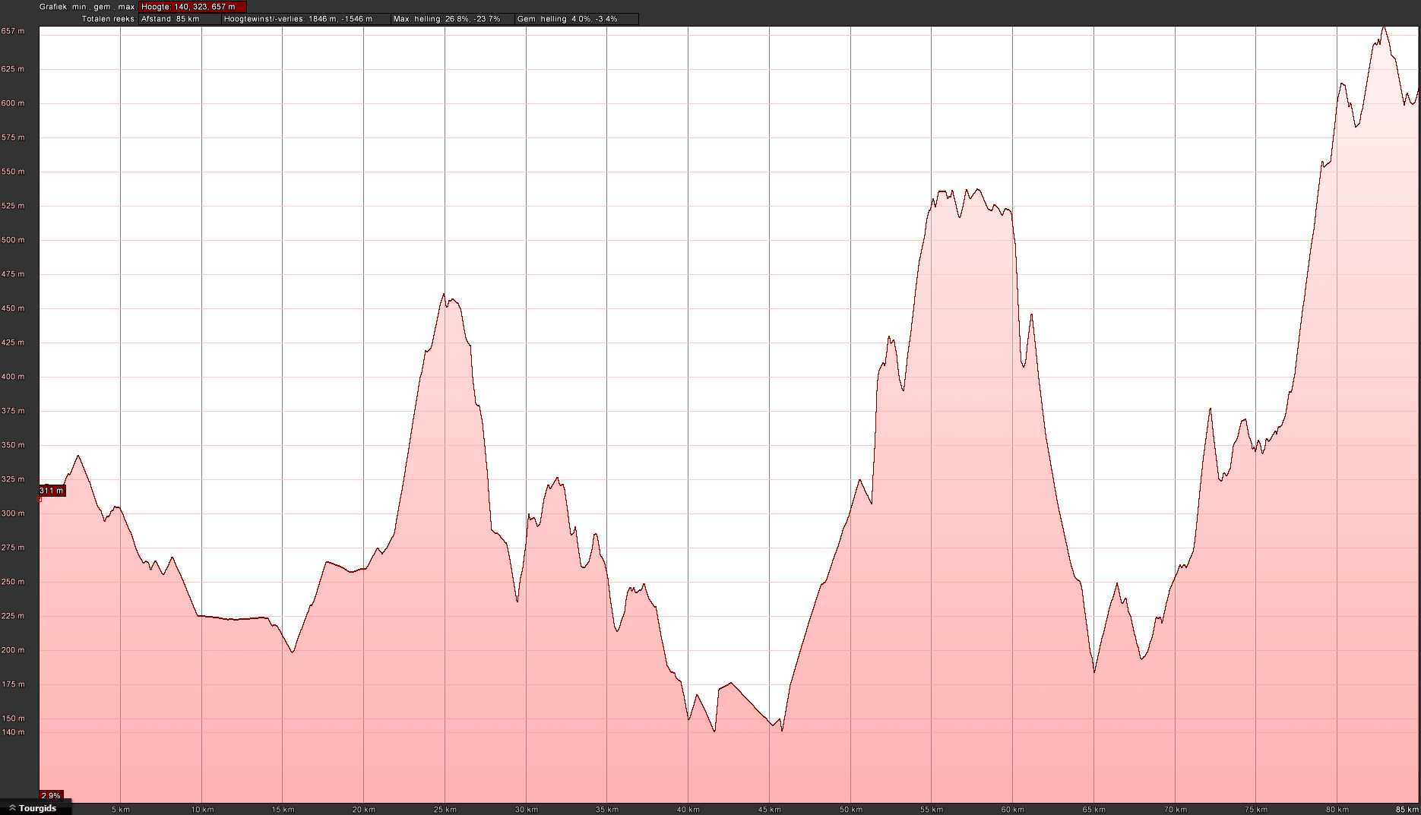
Task: Click the 657 m label on elevation axis
Action: click(x=13, y=31)
